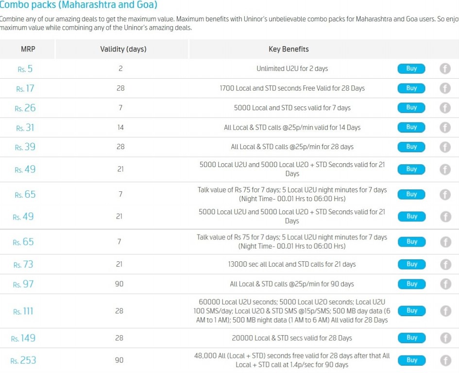Image resolution: width=459 pixels, height=373 pixels.
Task: Buy the Rs. 253 pack
Action: pos(411,360)
